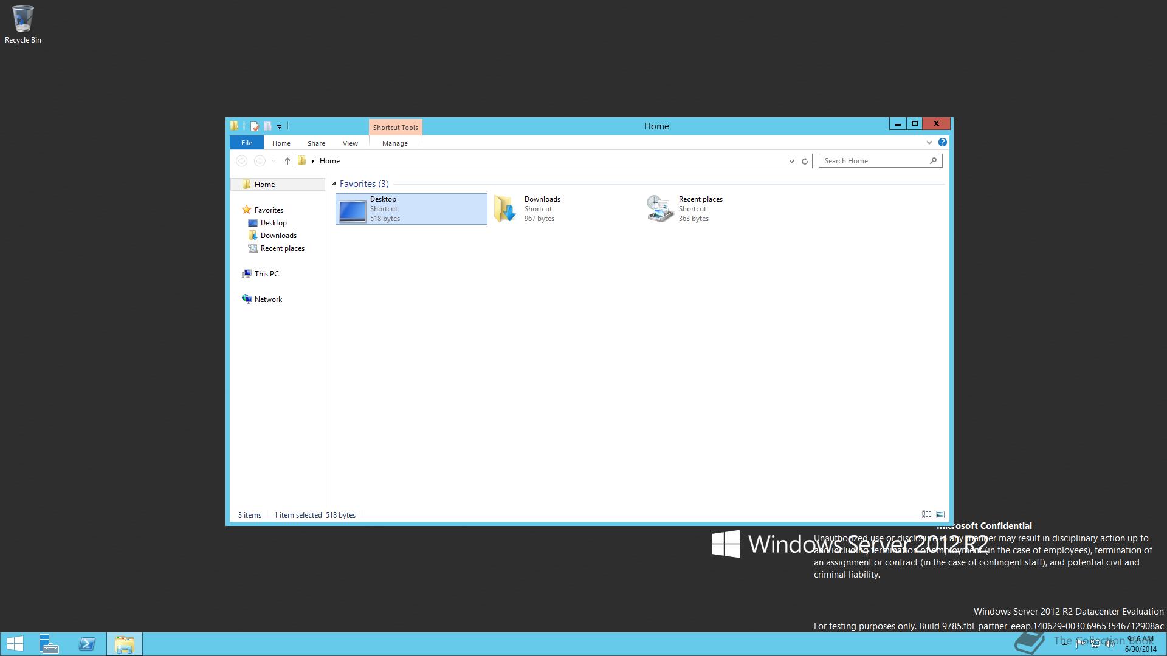Refresh the Home folder view
The image size is (1167, 656).
[805, 161]
